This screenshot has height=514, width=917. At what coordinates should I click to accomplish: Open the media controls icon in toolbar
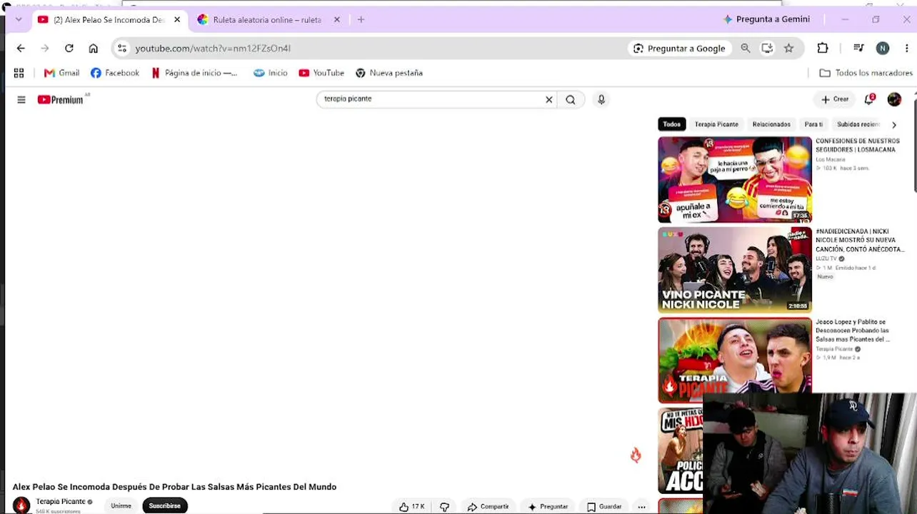[858, 49]
